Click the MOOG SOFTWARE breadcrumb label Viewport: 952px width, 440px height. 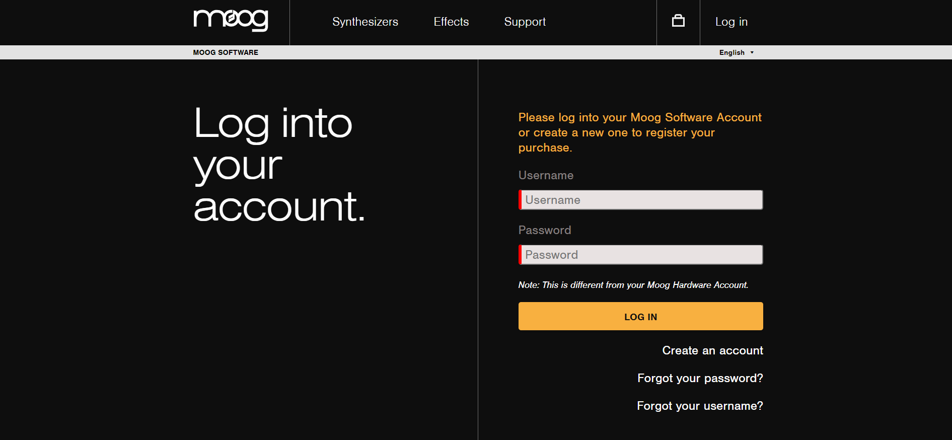(x=226, y=52)
